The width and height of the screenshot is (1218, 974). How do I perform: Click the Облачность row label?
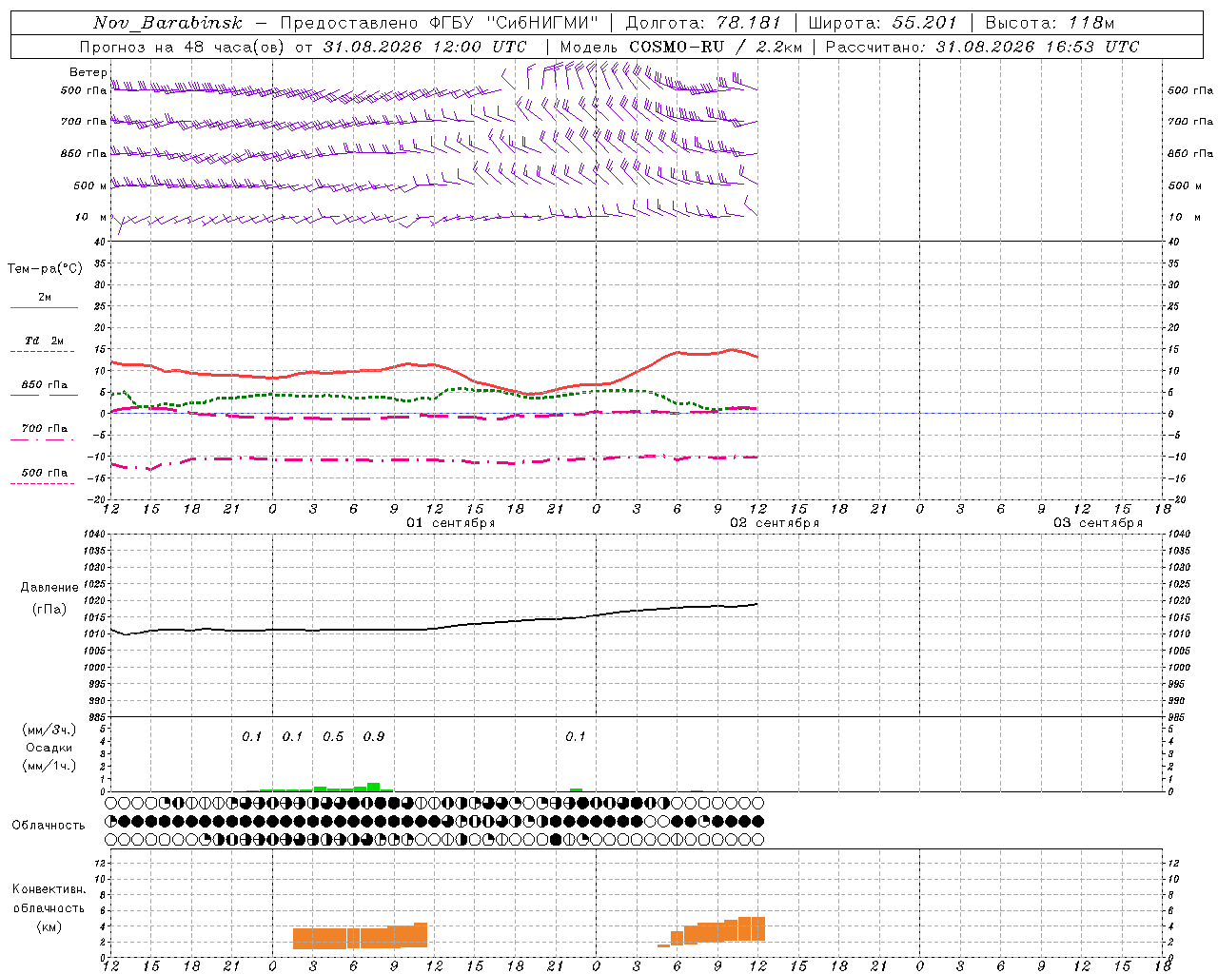pyautogui.click(x=48, y=825)
